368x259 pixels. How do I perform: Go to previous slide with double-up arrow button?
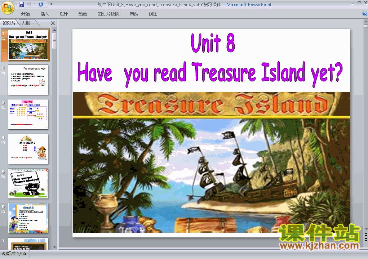366,234
